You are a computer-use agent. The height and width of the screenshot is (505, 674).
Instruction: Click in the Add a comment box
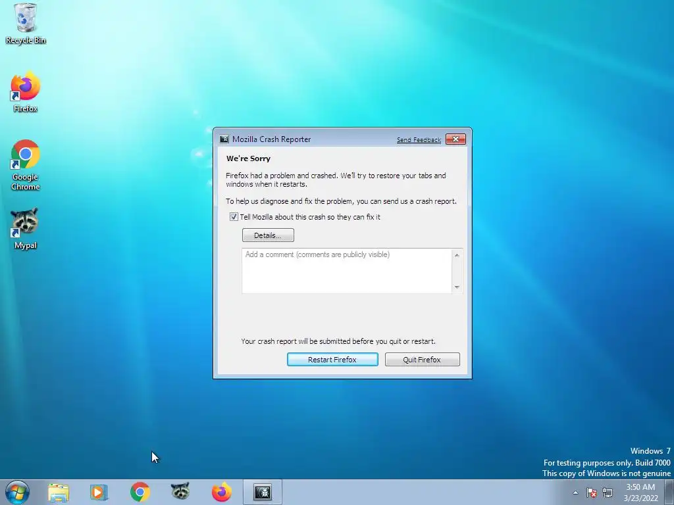346,271
